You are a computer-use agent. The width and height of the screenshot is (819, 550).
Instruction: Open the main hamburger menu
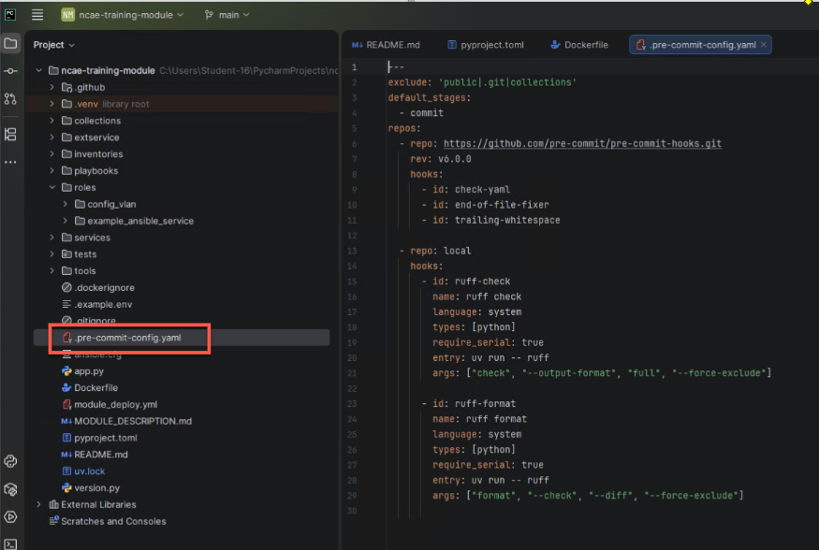tap(37, 15)
